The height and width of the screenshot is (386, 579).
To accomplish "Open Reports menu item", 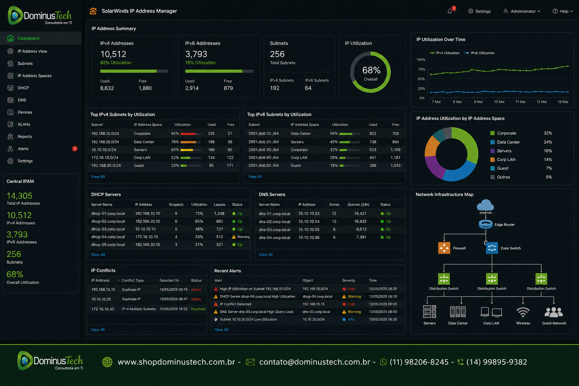I will [x=41, y=136].
